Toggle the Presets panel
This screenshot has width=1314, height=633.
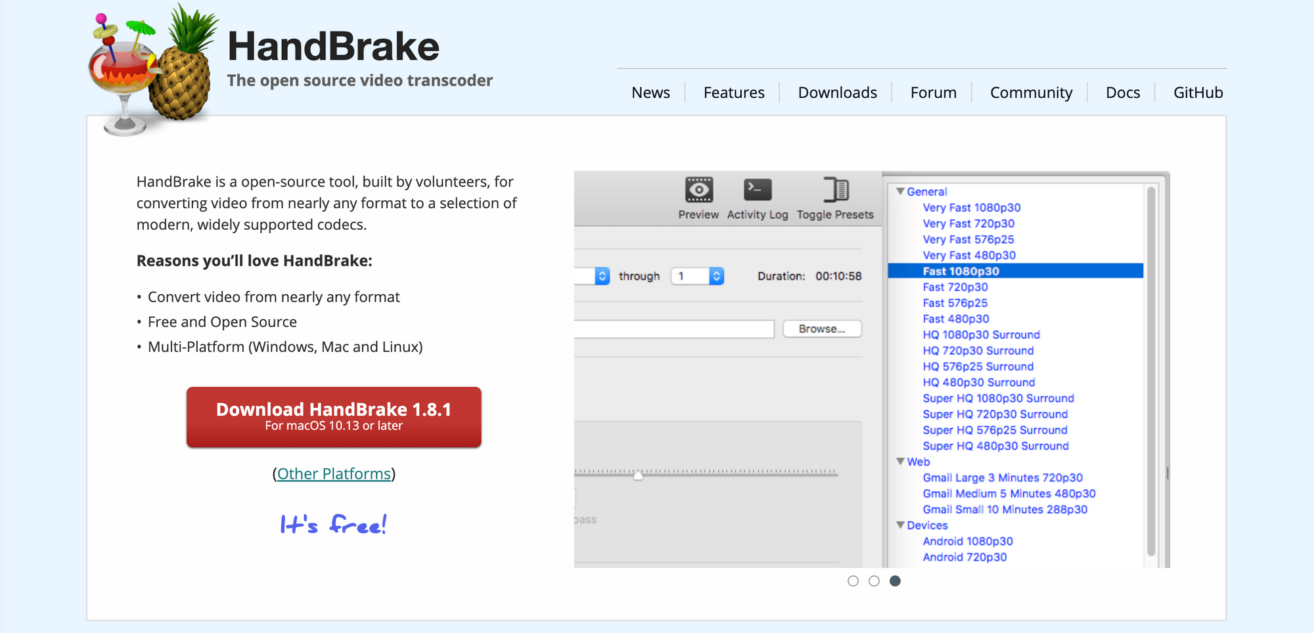836,190
